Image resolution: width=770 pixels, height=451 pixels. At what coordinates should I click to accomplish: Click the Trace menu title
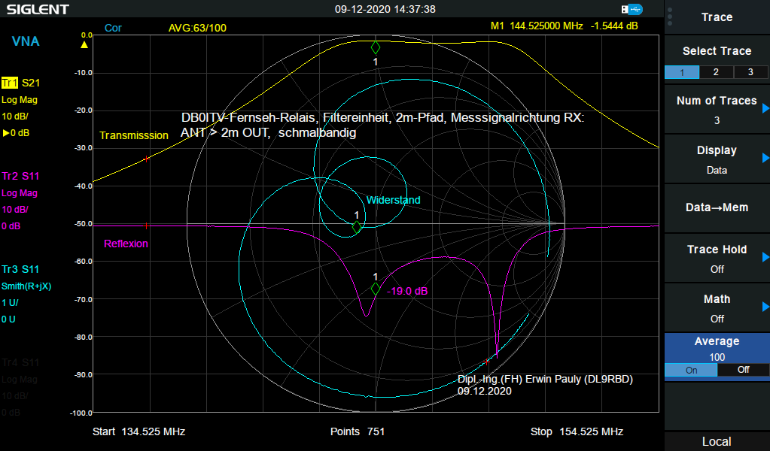(x=717, y=17)
